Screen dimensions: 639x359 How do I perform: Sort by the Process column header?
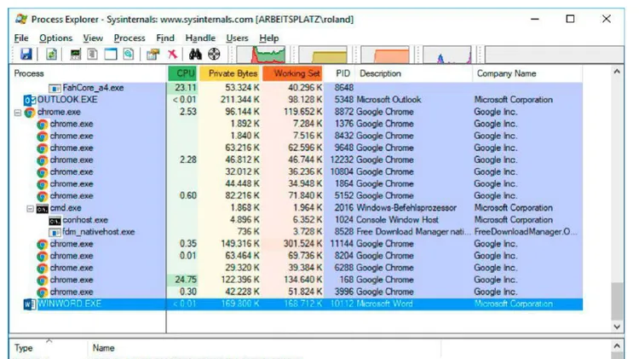coord(88,73)
